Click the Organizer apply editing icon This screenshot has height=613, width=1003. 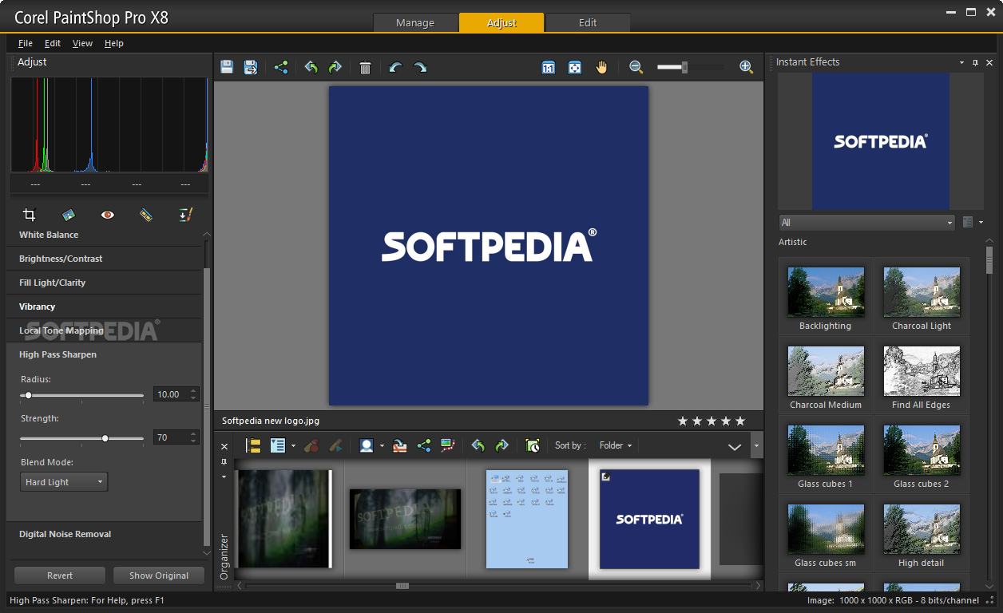[x=335, y=446]
